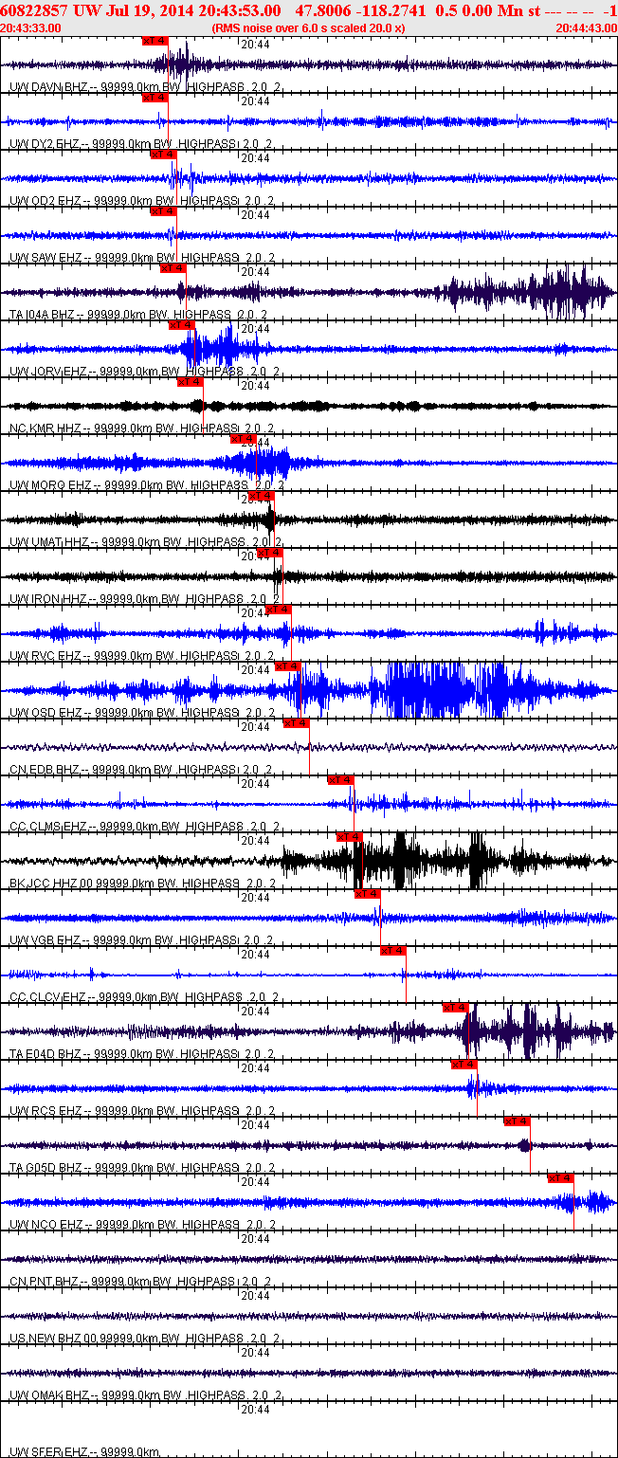Select the BK JCC HHZ 00 station label
This screenshot has height=1458, width=618.
51,883
